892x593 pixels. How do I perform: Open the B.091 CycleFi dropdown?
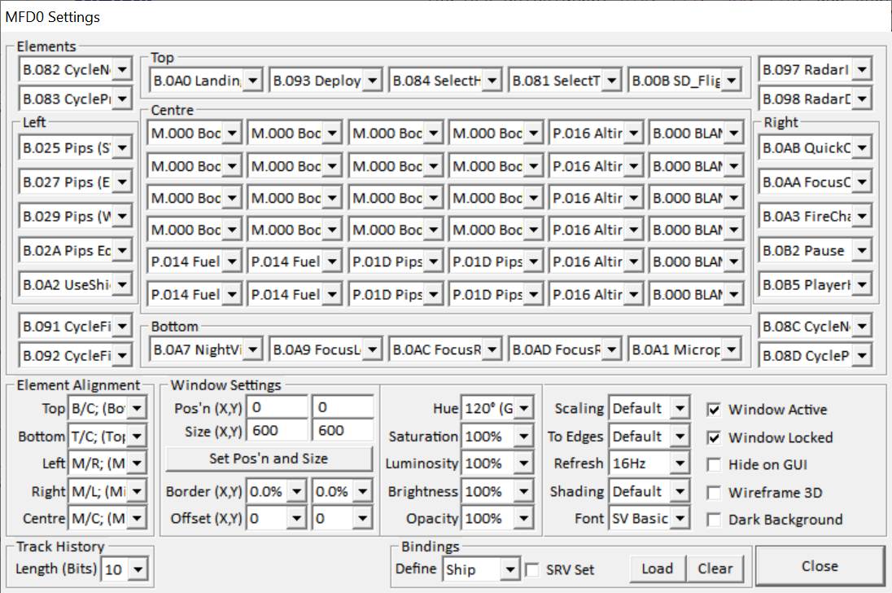(75, 326)
